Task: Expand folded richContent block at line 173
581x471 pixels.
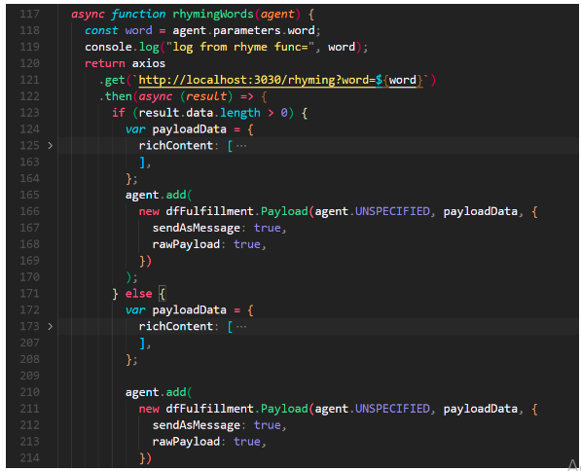Action: point(50,326)
